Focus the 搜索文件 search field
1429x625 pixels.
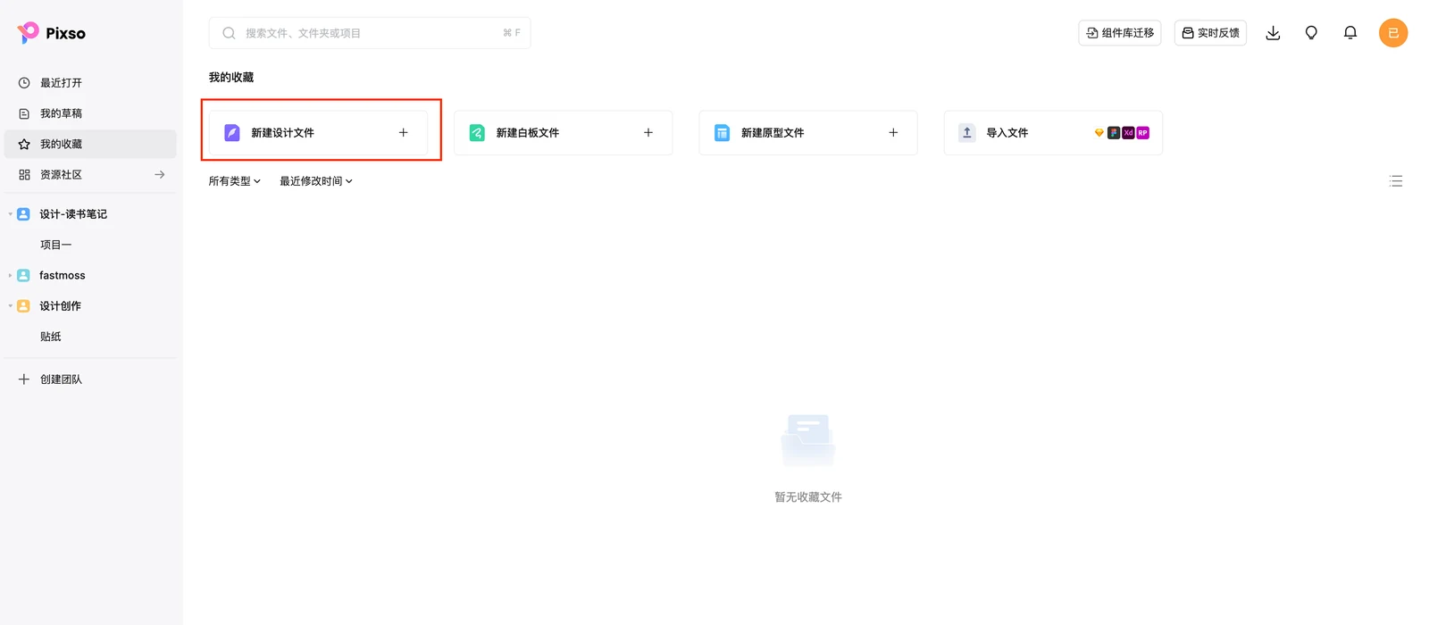(x=370, y=33)
